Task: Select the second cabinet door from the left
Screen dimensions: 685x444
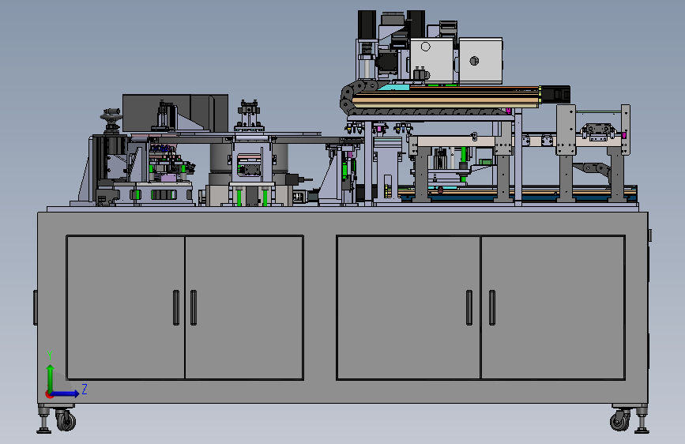Action: click(x=244, y=307)
